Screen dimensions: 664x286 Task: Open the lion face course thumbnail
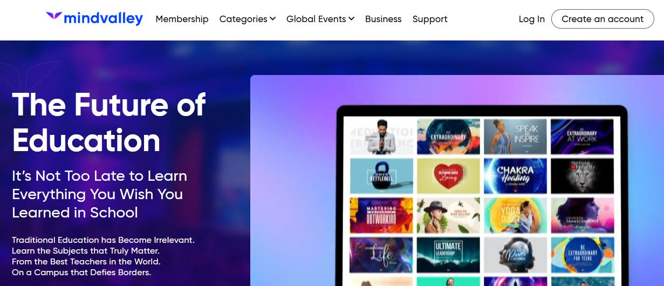pos(582,176)
